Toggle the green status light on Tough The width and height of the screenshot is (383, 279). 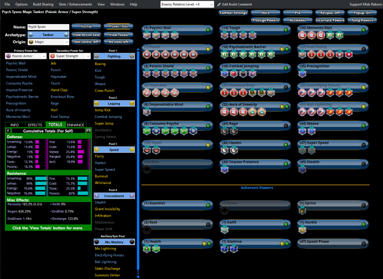(x=286, y=30)
